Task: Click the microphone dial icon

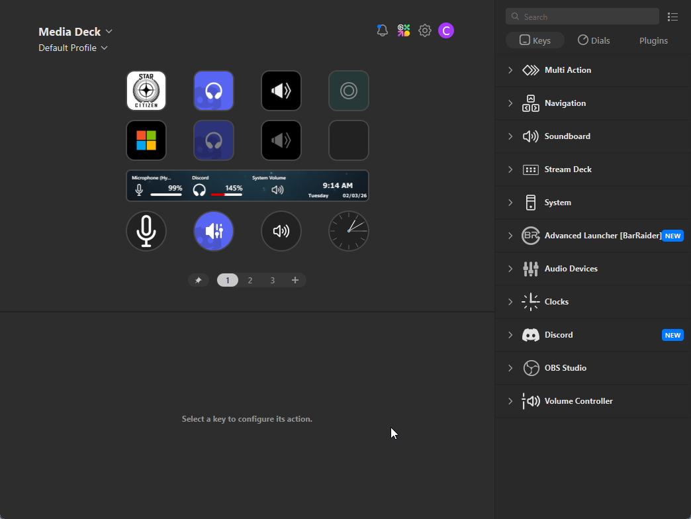Action: [x=146, y=231]
